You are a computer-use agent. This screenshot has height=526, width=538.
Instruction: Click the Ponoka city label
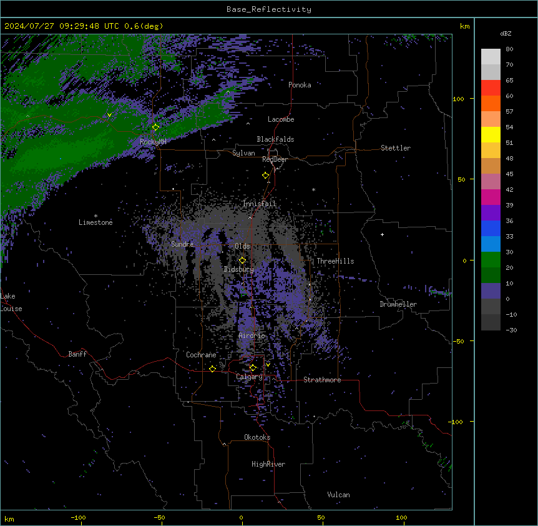coord(300,85)
